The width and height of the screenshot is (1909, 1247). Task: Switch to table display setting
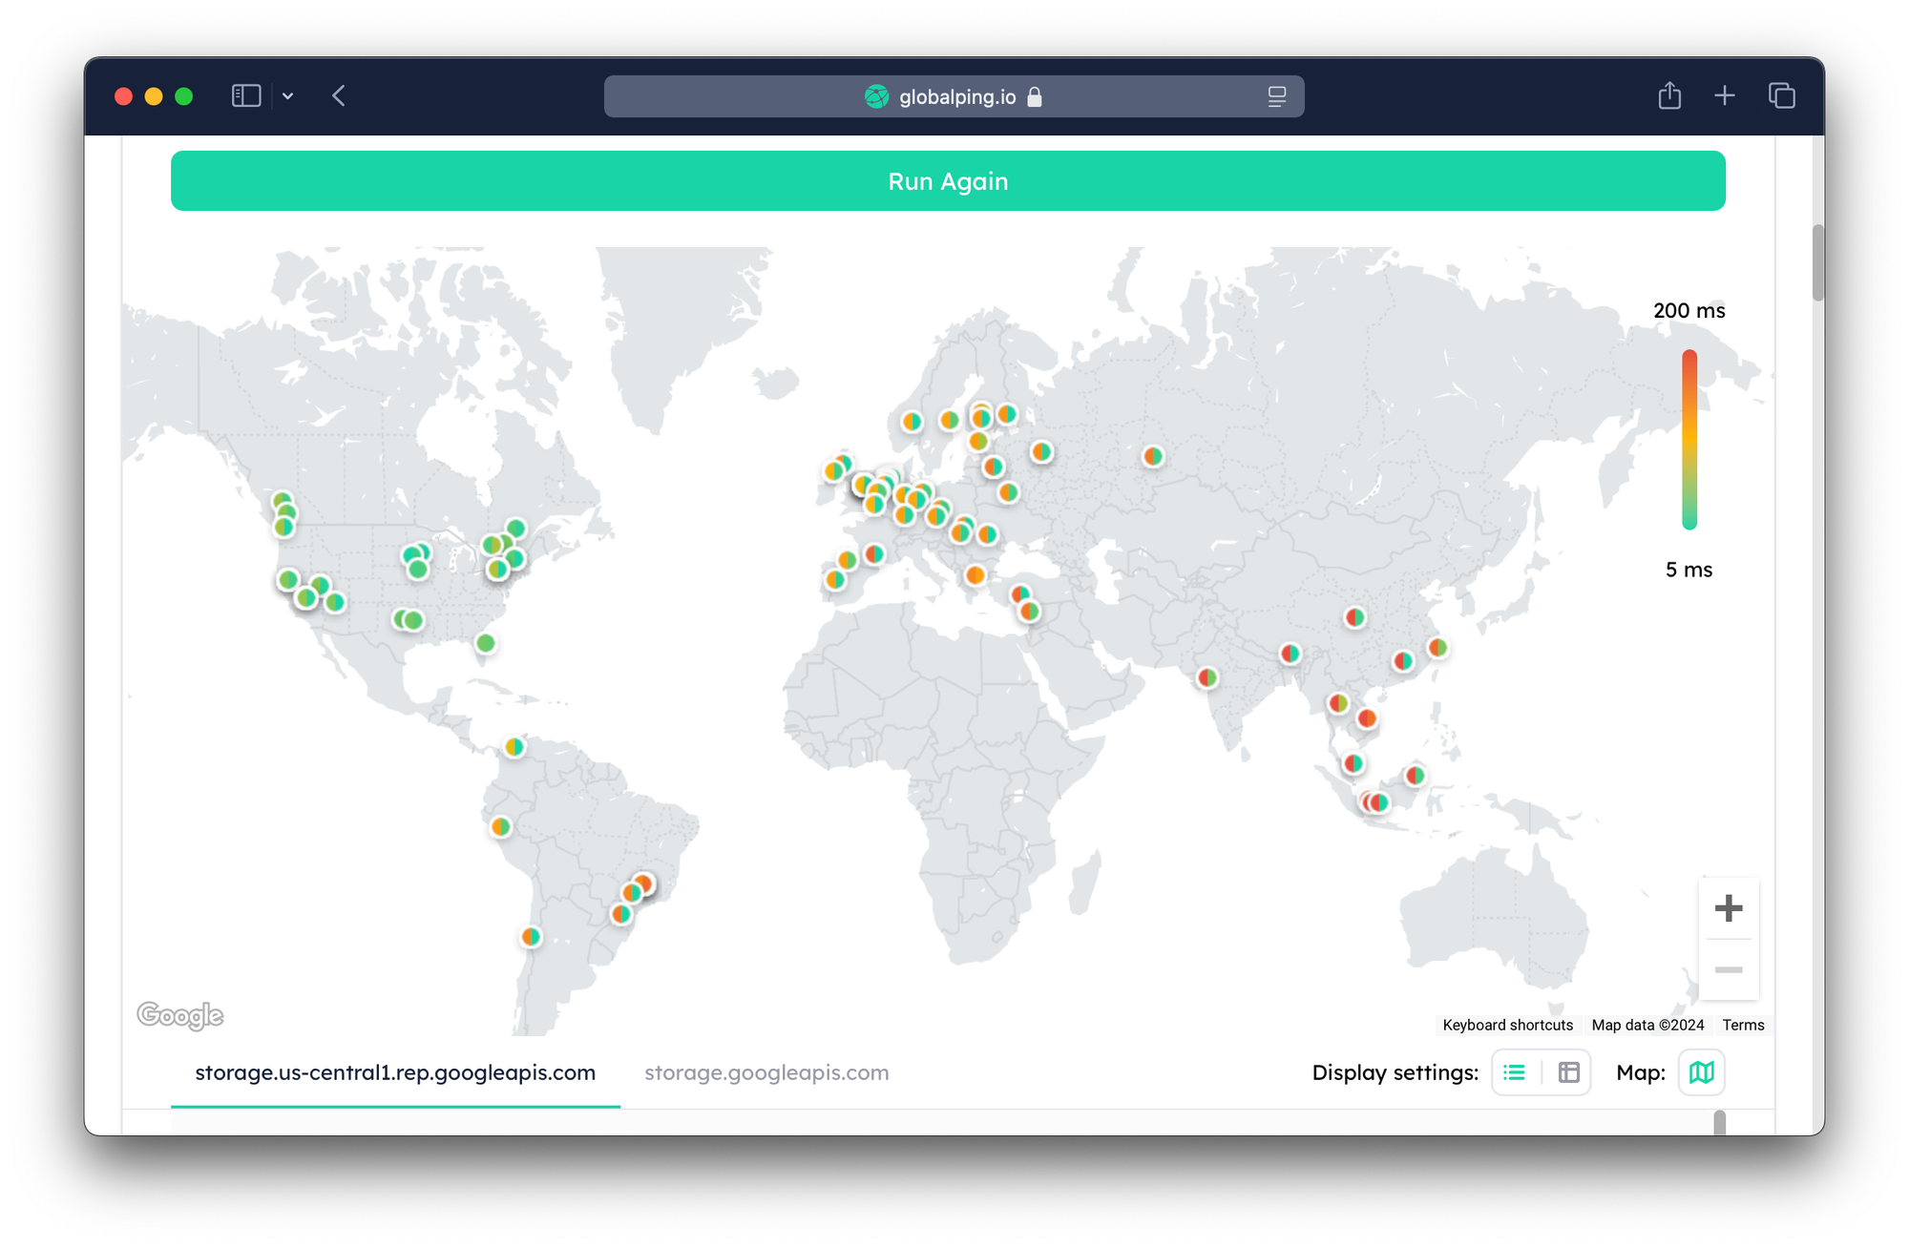1568,1072
